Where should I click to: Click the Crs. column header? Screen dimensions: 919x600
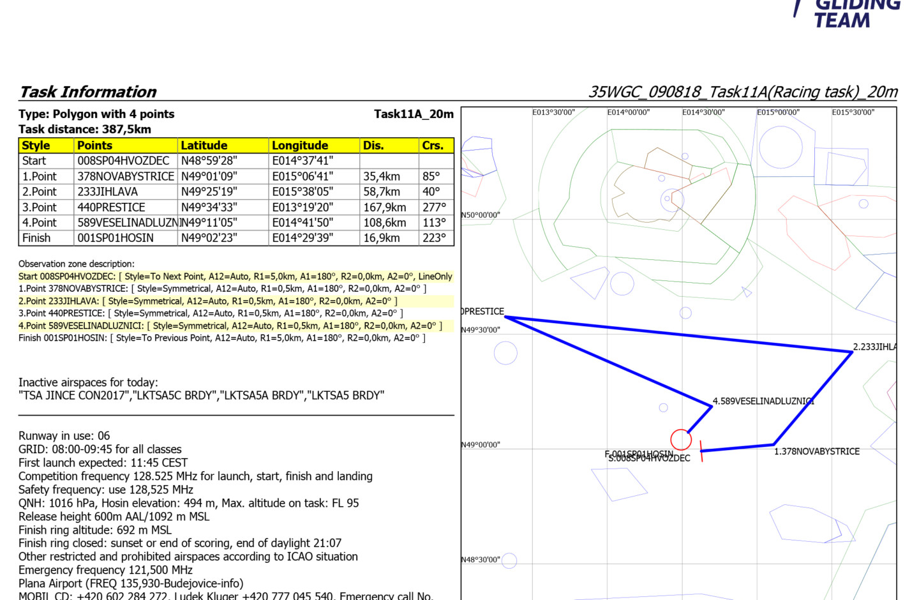pos(433,146)
